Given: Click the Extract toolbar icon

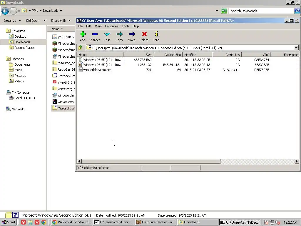Looking at the screenshot, I should tap(95, 36).
